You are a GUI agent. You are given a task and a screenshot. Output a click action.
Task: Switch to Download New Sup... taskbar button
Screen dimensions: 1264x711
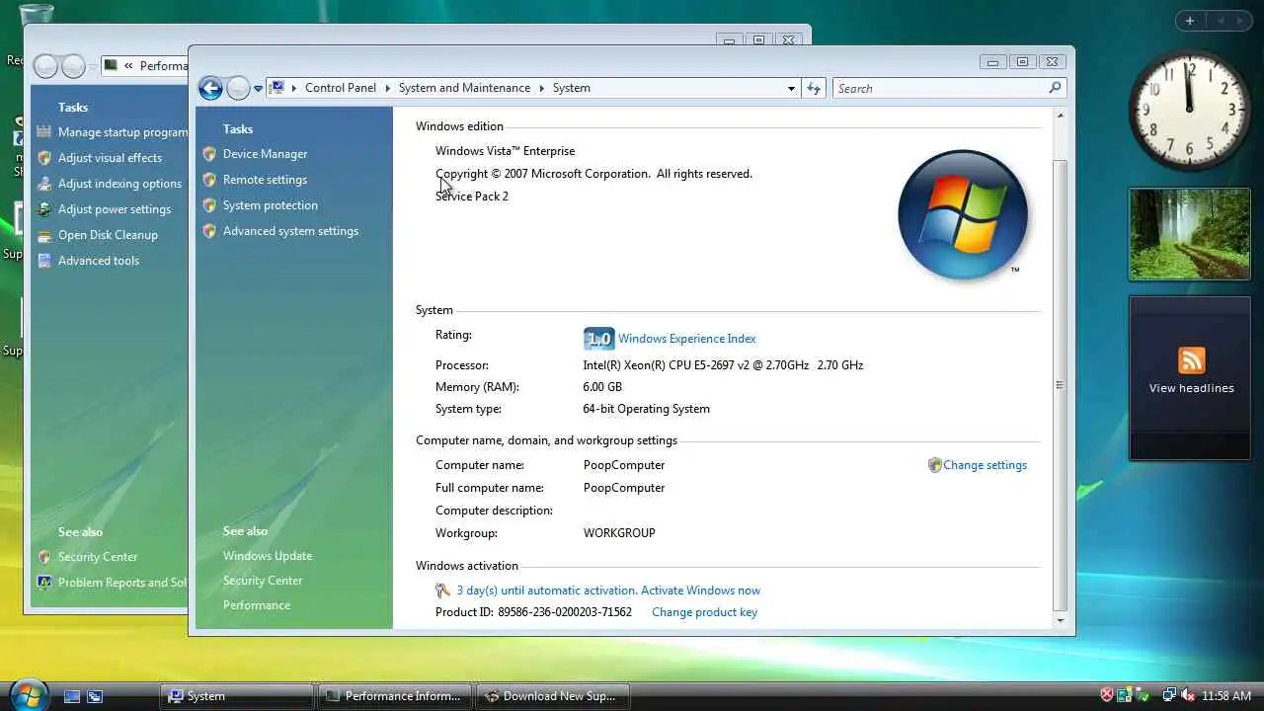pyautogui.click(x=551, y=696)
